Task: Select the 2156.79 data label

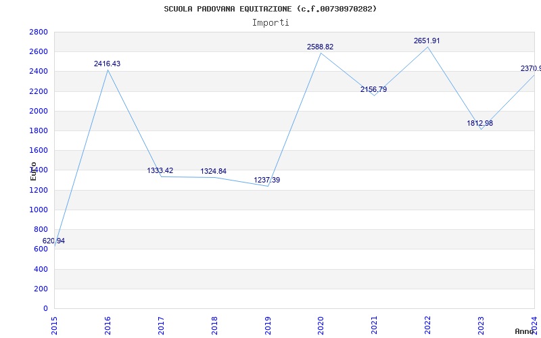Action: tap(374, 89)
